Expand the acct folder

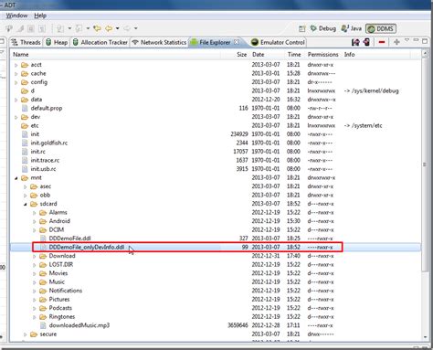click(x=16, y=65)
